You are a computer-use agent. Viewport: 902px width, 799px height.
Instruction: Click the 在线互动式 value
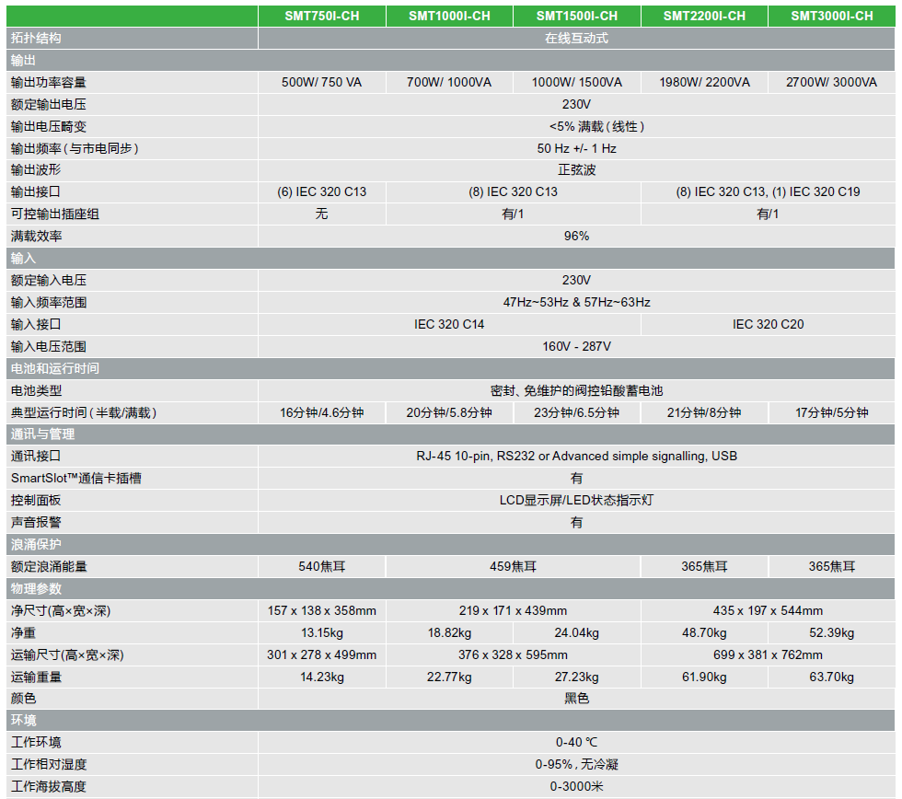576,38
